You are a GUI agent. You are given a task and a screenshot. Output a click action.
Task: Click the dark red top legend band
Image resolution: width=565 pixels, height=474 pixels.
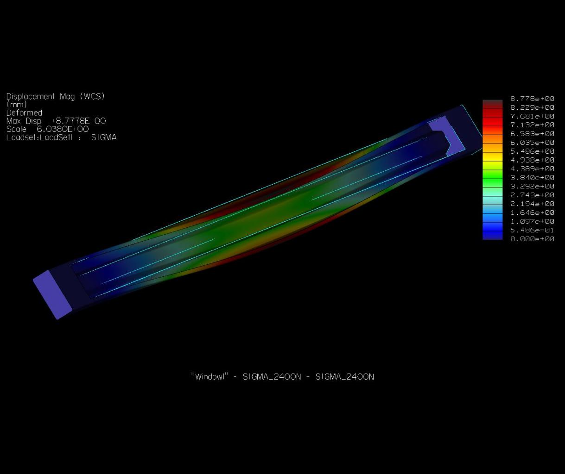click(x=492, y=104)
